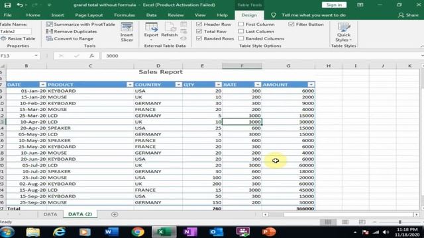Show hidden system tray icons
424x238 pixels.
point(355,232)
